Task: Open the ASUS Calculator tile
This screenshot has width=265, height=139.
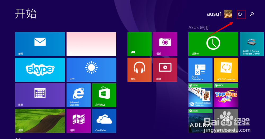Action: (200, 70)
